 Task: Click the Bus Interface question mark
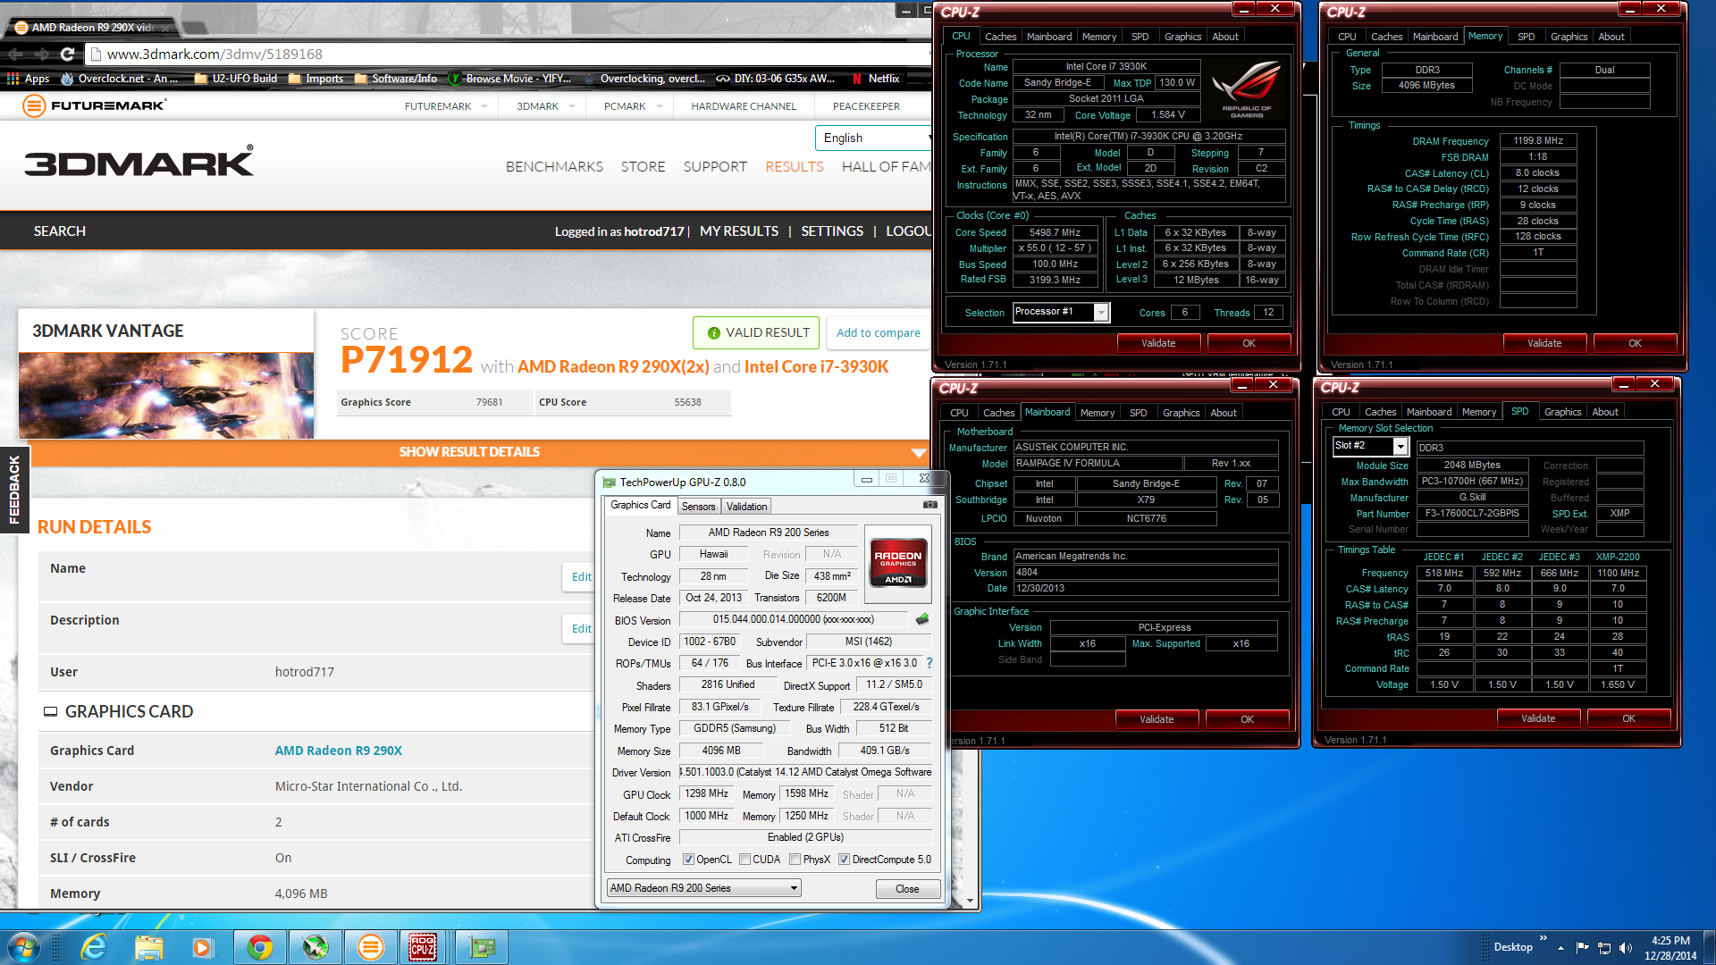click(929, 663)
